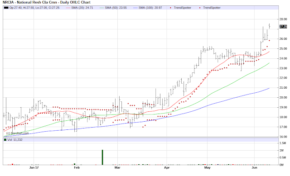Click the 24.00 price axis label
The image size is (290, 176).
283,58
